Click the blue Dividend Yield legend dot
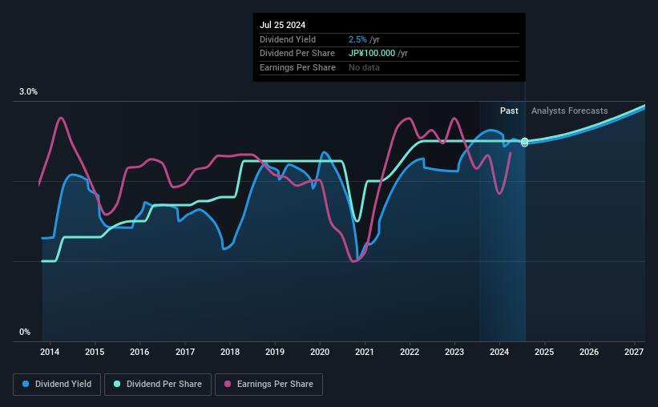Screen dimensions: 658x407 [x=26, y=384]
